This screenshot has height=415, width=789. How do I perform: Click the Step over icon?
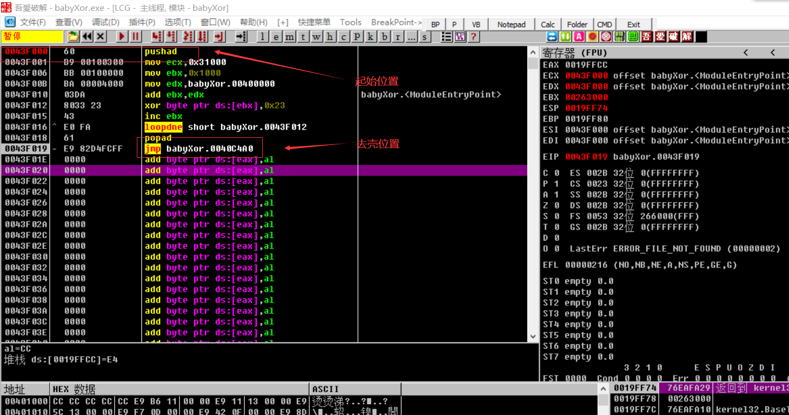171,37
